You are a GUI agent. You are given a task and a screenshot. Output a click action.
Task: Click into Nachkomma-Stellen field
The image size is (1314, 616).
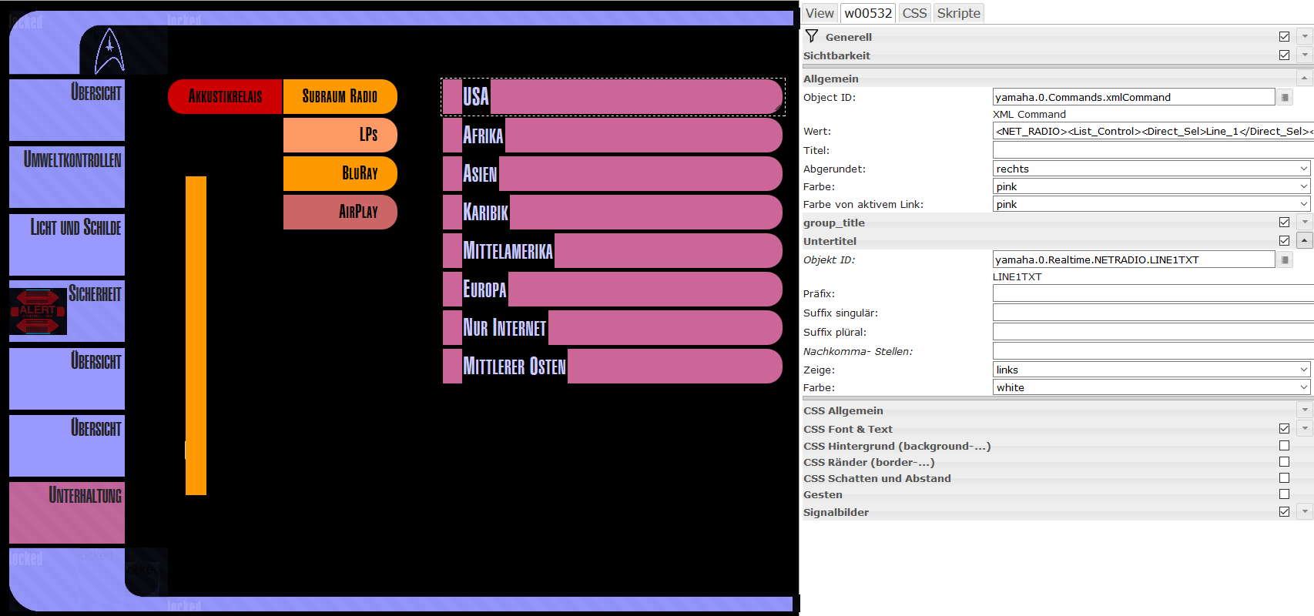pyautogui.click(x=1153, y=351)
